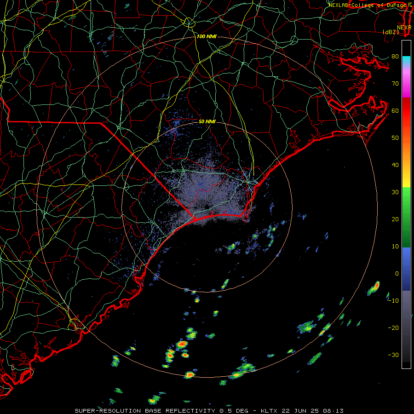Click the NEXLAB-College of DuPage header text
The image size is (414, 414).
point(367,5)
